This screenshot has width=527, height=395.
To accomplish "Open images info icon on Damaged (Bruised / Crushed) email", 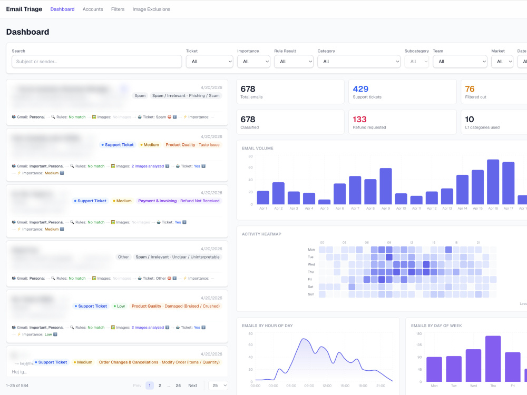I will click(168, 327).
